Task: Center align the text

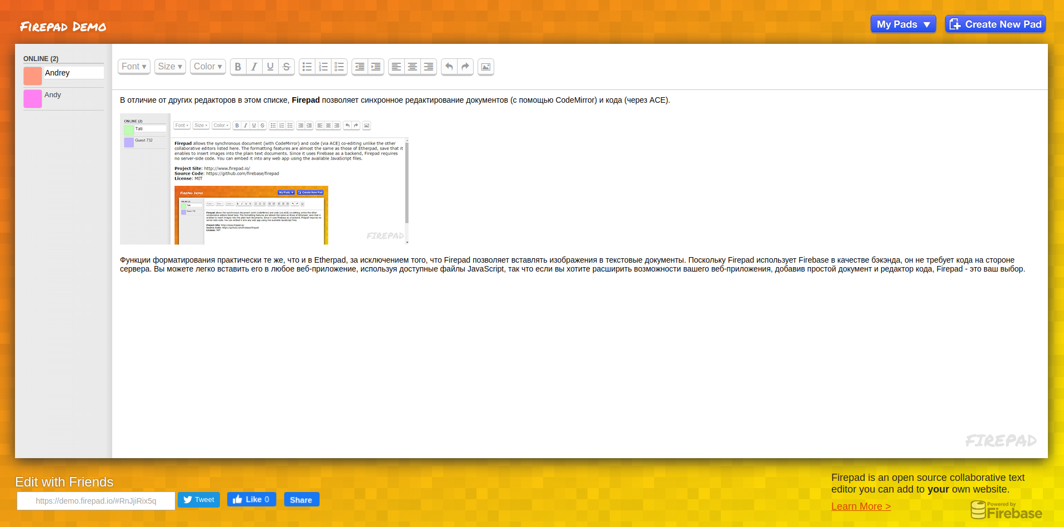Action: (x=413, y=67)
